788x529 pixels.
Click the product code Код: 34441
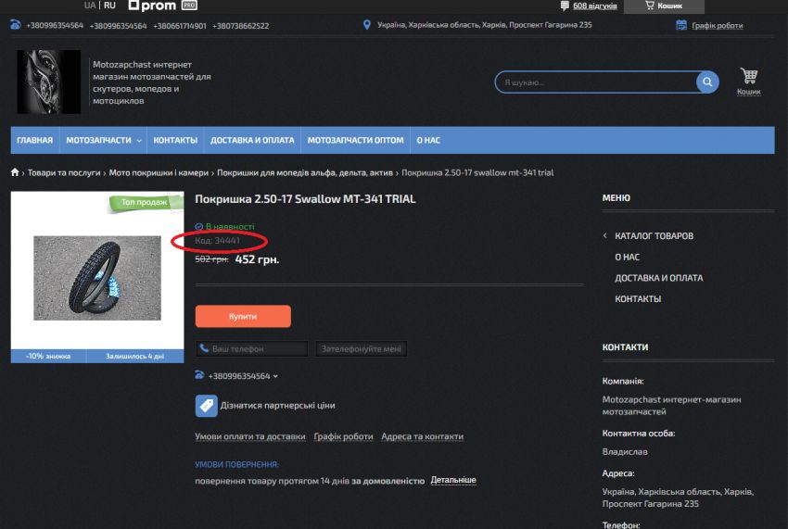pyautogui.click(x=217, y=241)
